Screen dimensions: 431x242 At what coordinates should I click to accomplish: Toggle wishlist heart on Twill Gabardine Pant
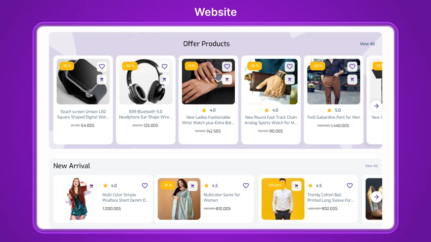click(352, 67)
